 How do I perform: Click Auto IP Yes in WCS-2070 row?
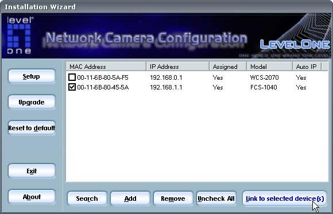301,77
